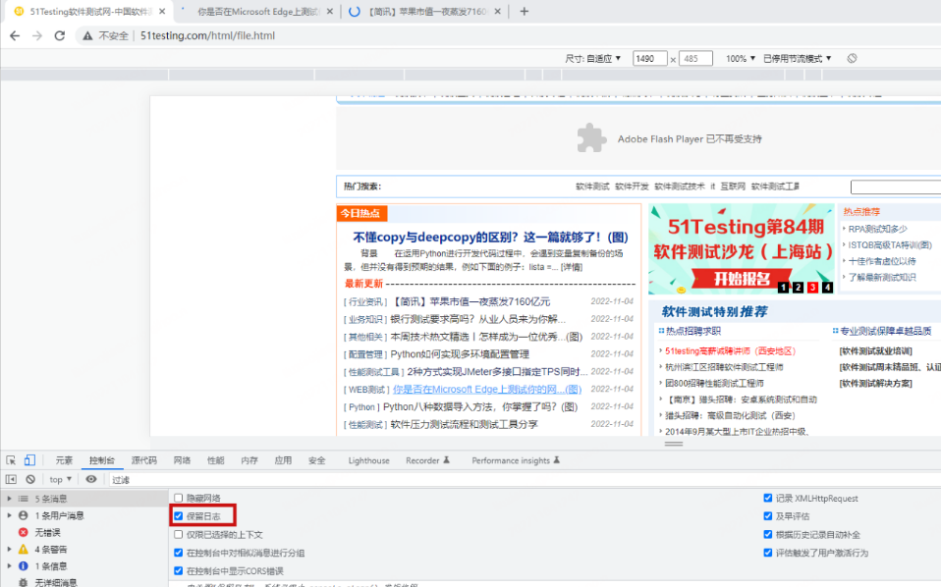Viewport: 941px width, 587px height.
Task: Clear the console
Action: click(30, 479)
